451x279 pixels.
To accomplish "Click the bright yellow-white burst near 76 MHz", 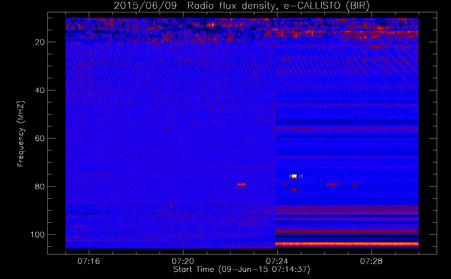I will [x=294, y=176].
